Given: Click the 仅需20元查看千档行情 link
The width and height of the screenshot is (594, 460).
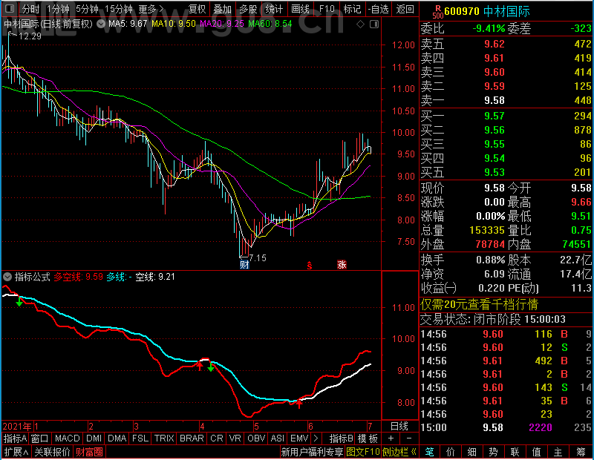Looking at the screenshot, I should pos(479,304).
